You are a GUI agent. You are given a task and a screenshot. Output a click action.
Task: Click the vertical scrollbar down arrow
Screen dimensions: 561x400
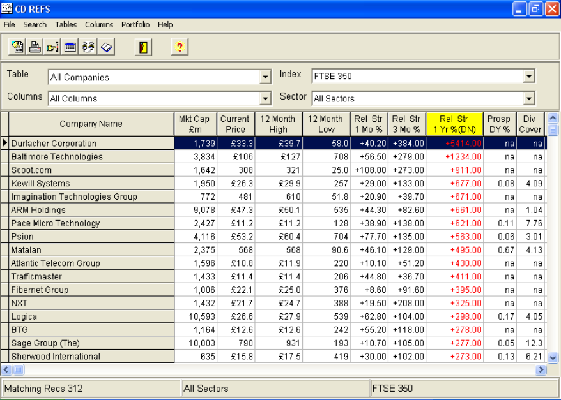tap(553, 357)
